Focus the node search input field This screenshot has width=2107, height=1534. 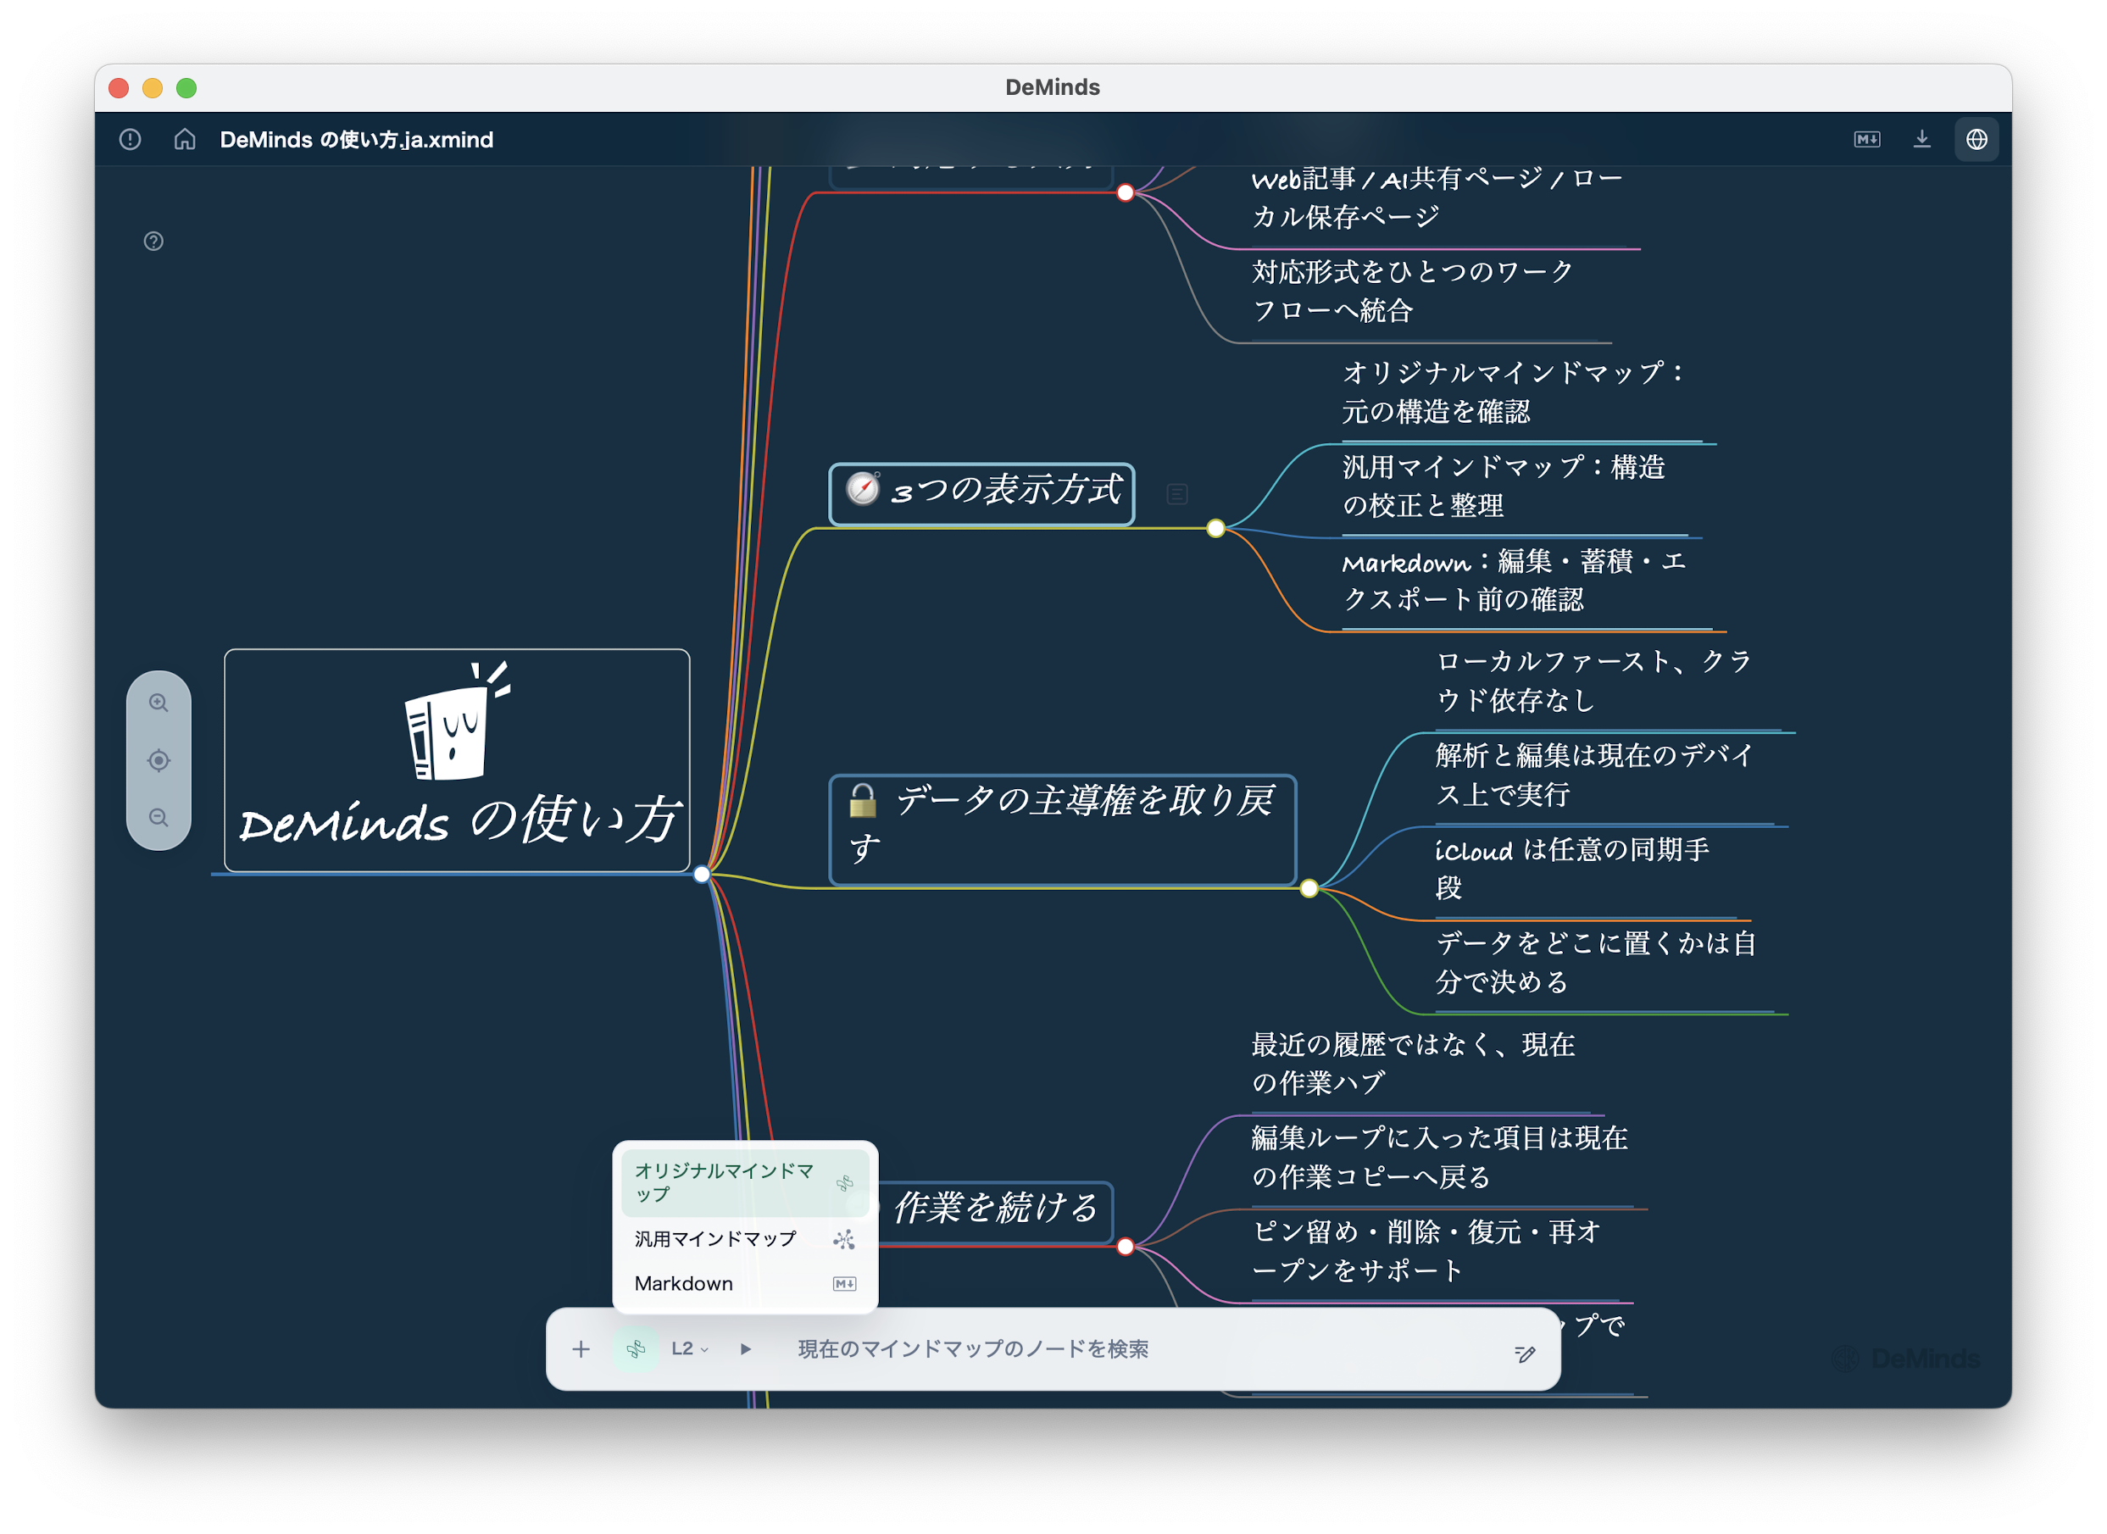[1142, 1349]
